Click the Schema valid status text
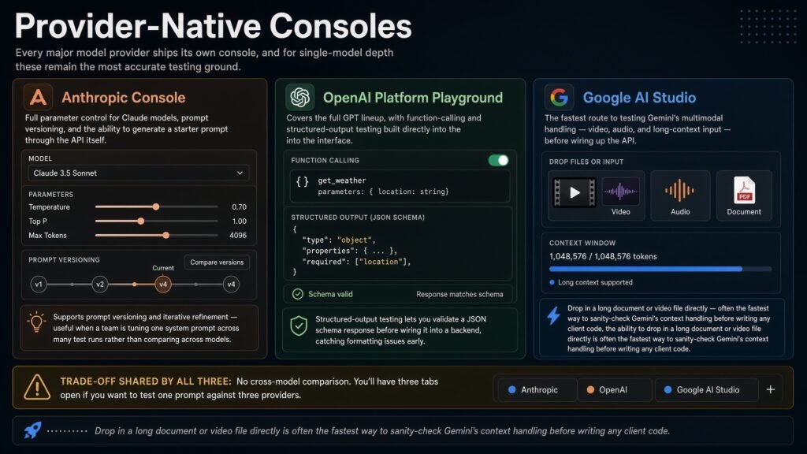The image size is (807, 454). pos(330,294)
